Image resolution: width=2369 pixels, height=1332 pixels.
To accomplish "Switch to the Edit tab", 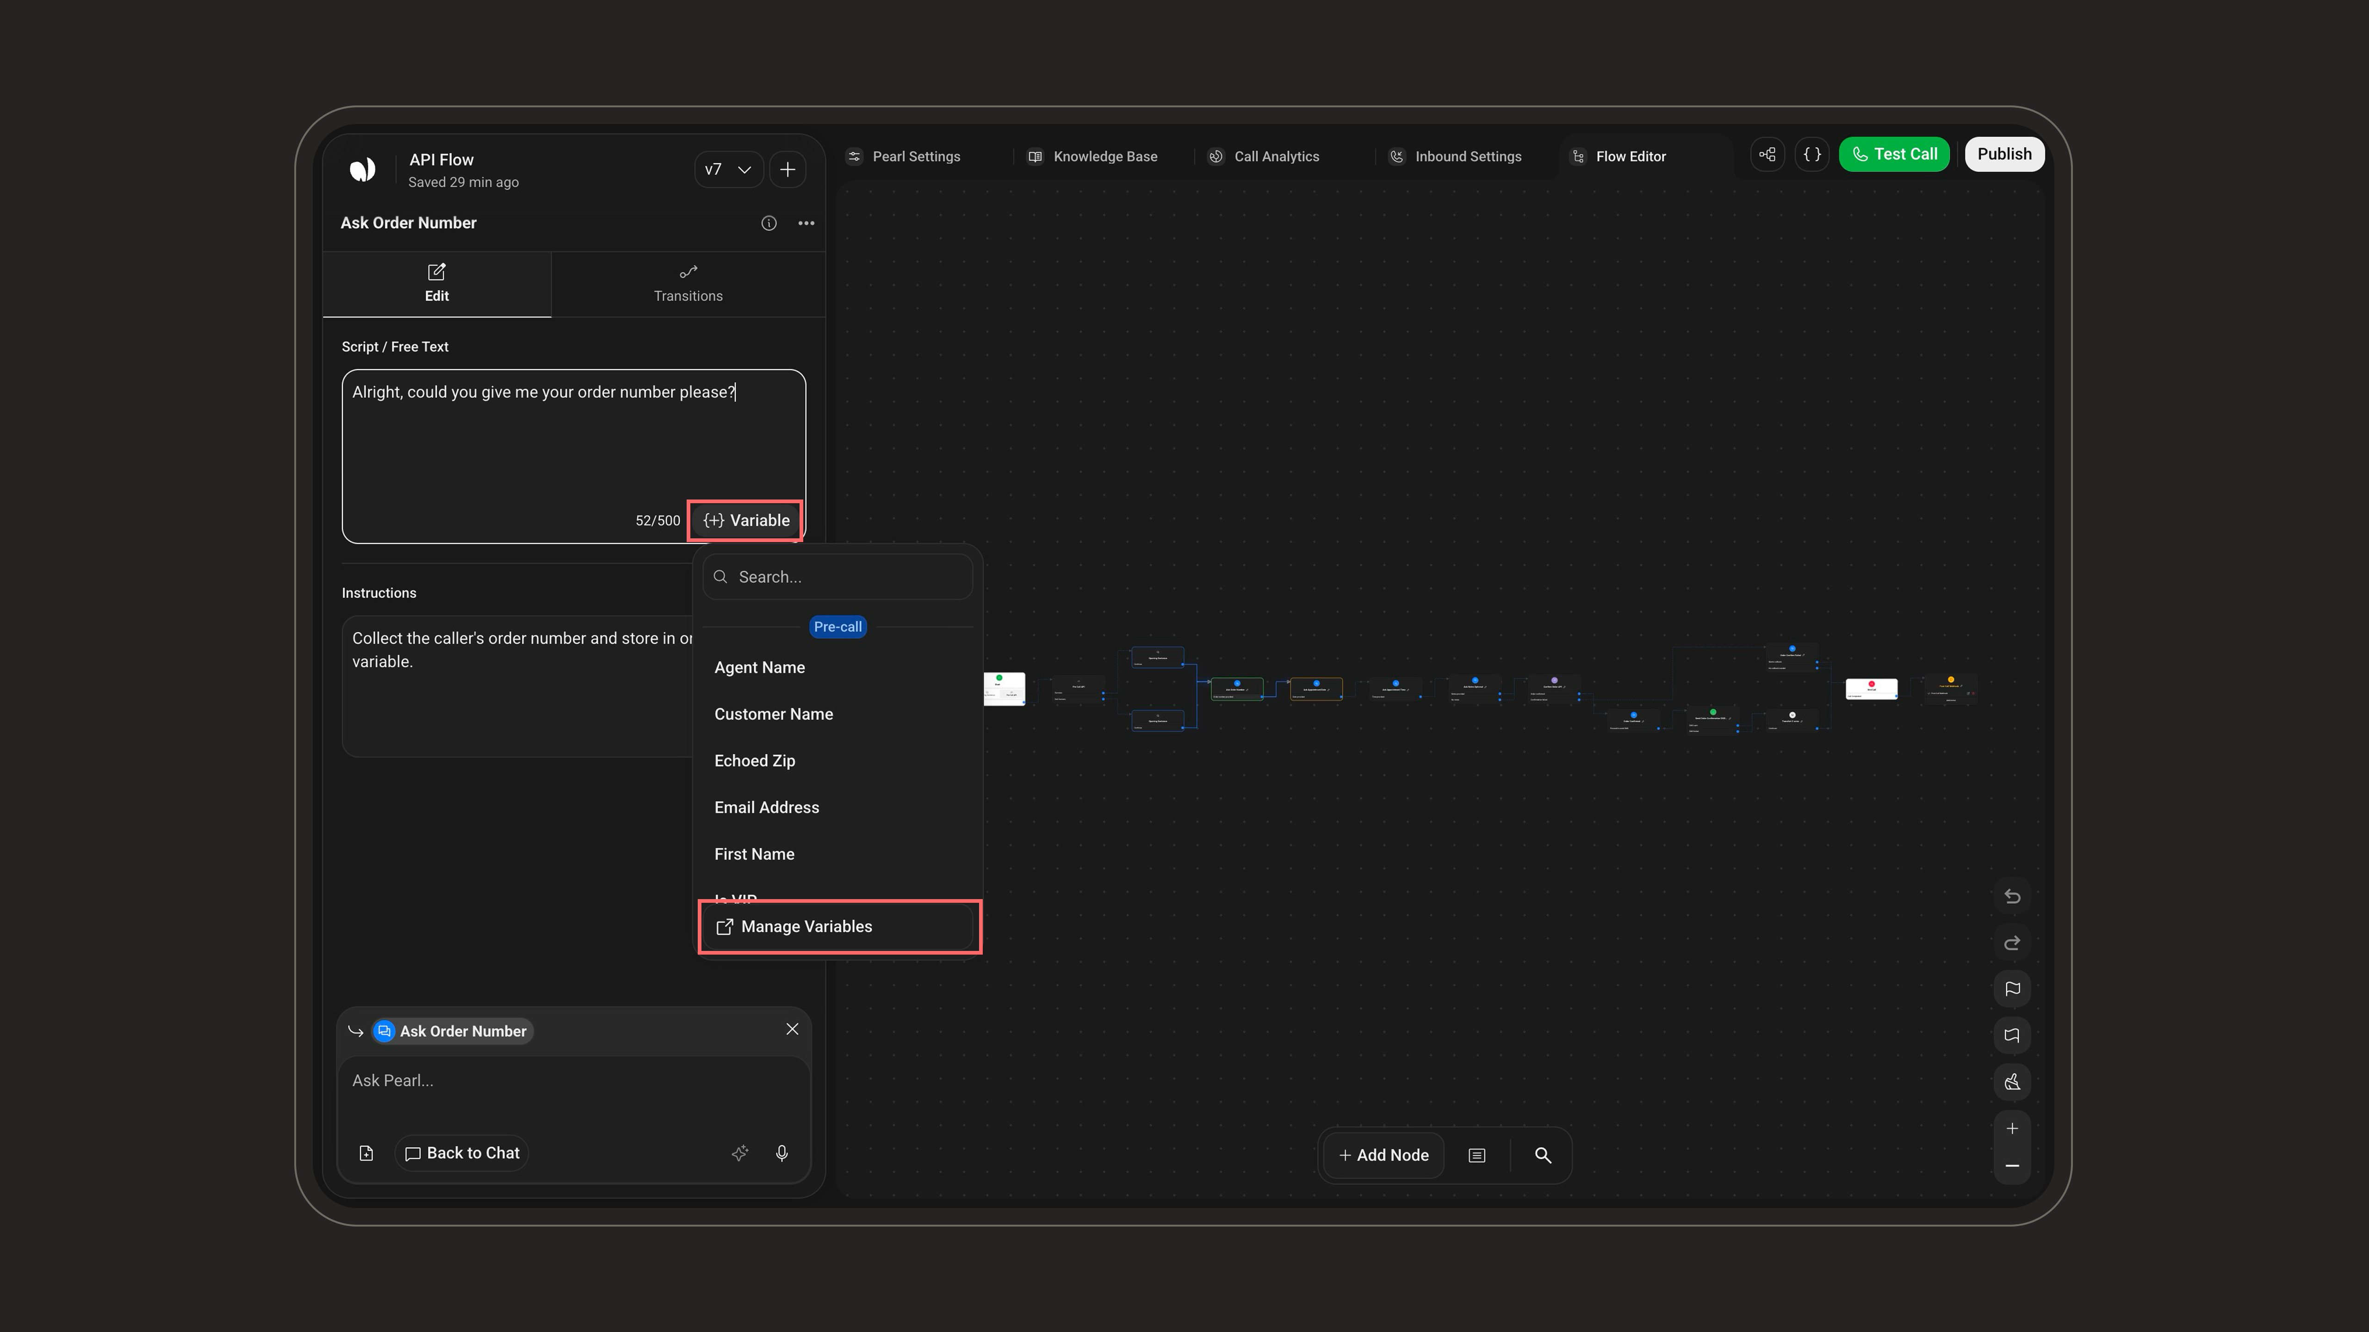I will 437,284.
